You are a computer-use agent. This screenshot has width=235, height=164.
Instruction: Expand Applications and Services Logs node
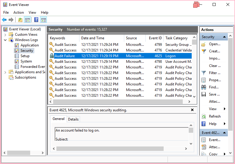[5, 72]
